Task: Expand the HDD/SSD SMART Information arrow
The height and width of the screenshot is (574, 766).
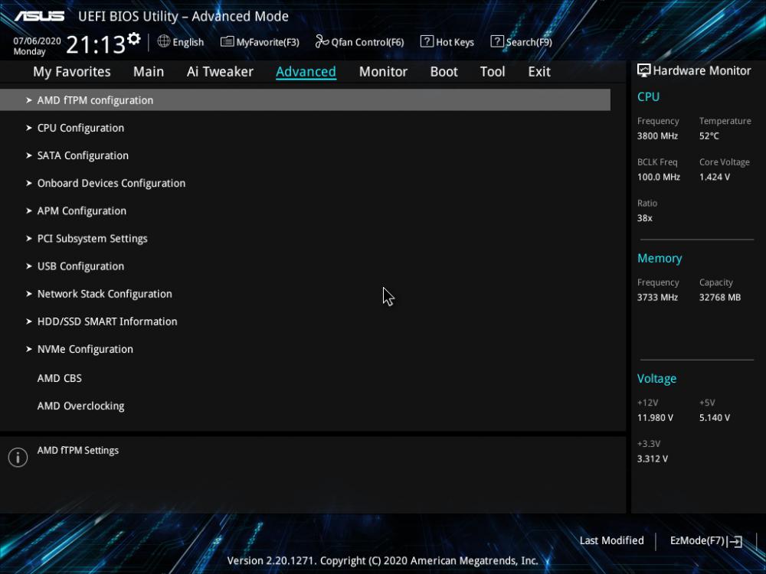Action: click(29, 321)
